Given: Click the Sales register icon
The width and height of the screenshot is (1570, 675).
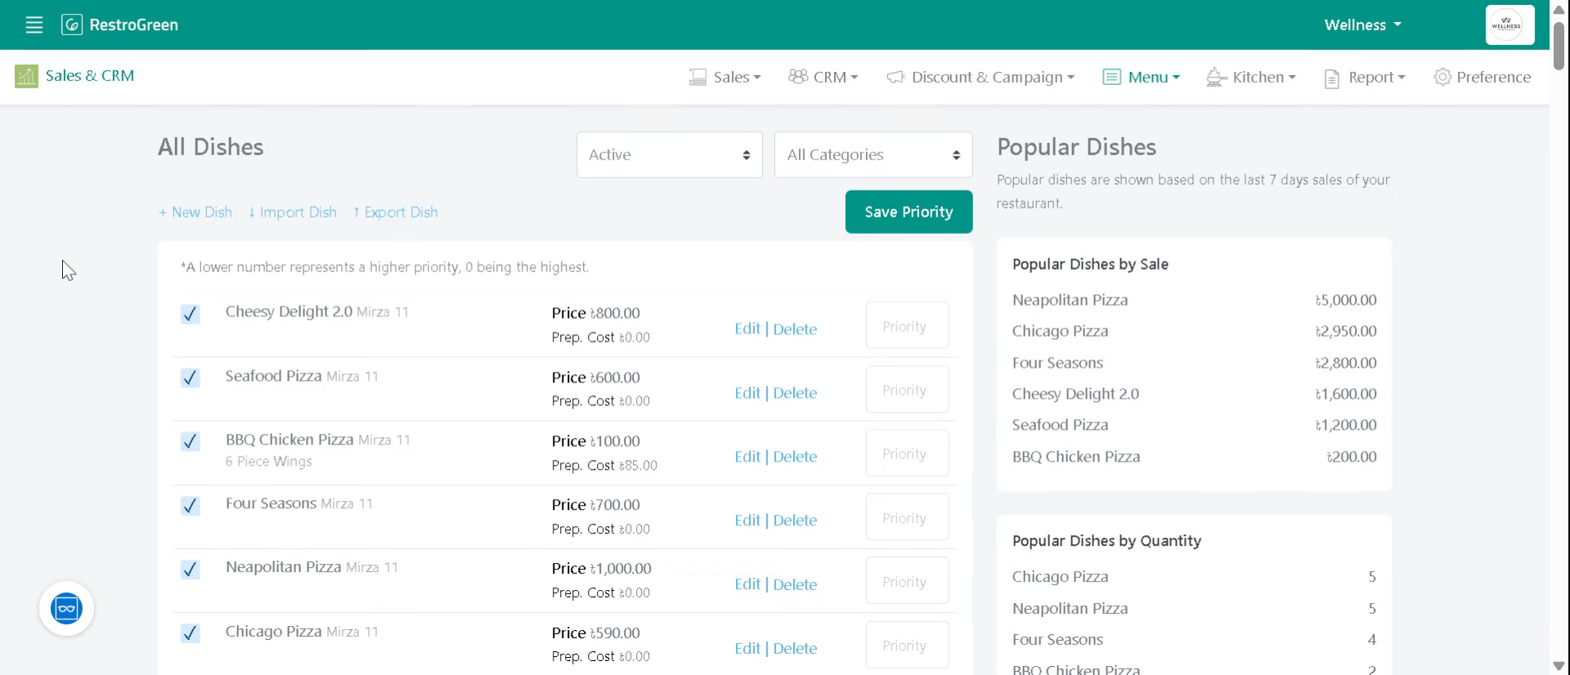Looking at the screenshot, I should [698, 77].
